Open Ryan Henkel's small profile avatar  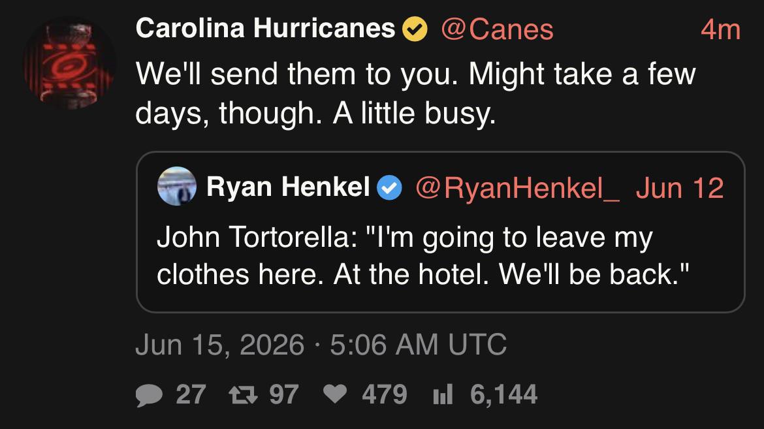[x=177, y=186]
